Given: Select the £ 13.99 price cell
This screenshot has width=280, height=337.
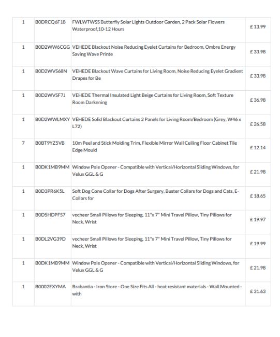Looking at the screenshot, I should tap(258, 27).
